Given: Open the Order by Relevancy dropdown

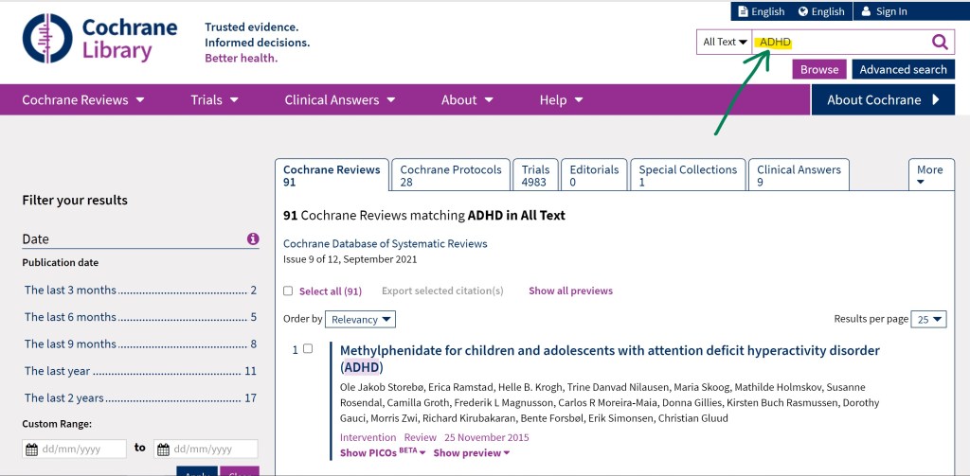Looking at the screenshot, I should point(360,320).
